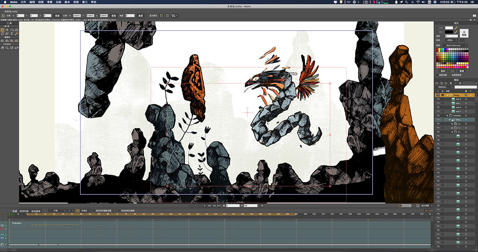Open the 动画 menu in the menu bar
The image size is (478, 252).
click(x=58, y=2)
